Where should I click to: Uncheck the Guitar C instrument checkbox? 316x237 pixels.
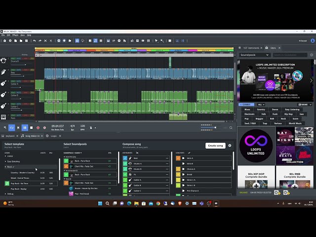125,191
